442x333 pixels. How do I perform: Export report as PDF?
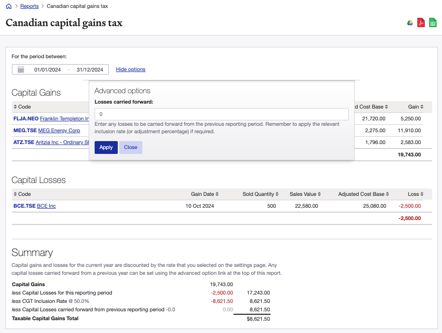tap(421, 23)
